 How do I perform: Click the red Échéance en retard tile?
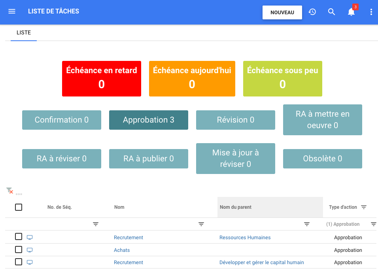tap(102, 79)
